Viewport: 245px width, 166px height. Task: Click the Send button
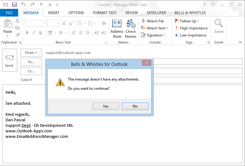click(x=10, y=60)
